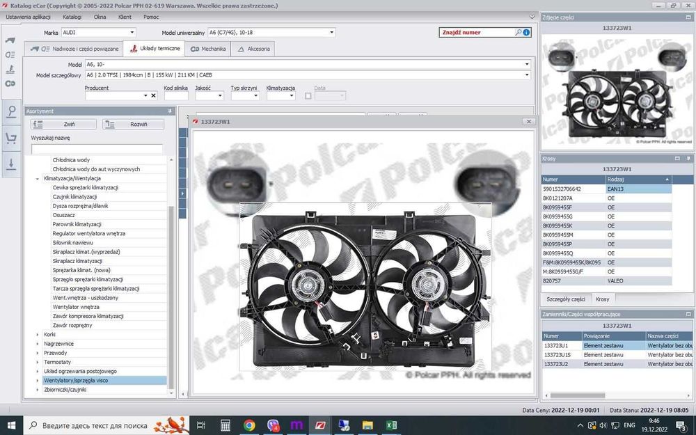Select Wentylatory/sprzęgła visco tree item

[104, 381]
